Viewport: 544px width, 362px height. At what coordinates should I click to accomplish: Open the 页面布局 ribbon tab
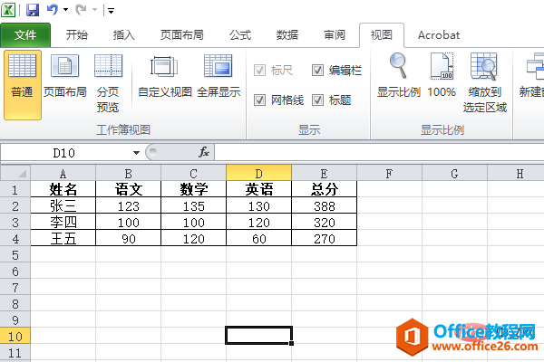click(x=182, y=35)
